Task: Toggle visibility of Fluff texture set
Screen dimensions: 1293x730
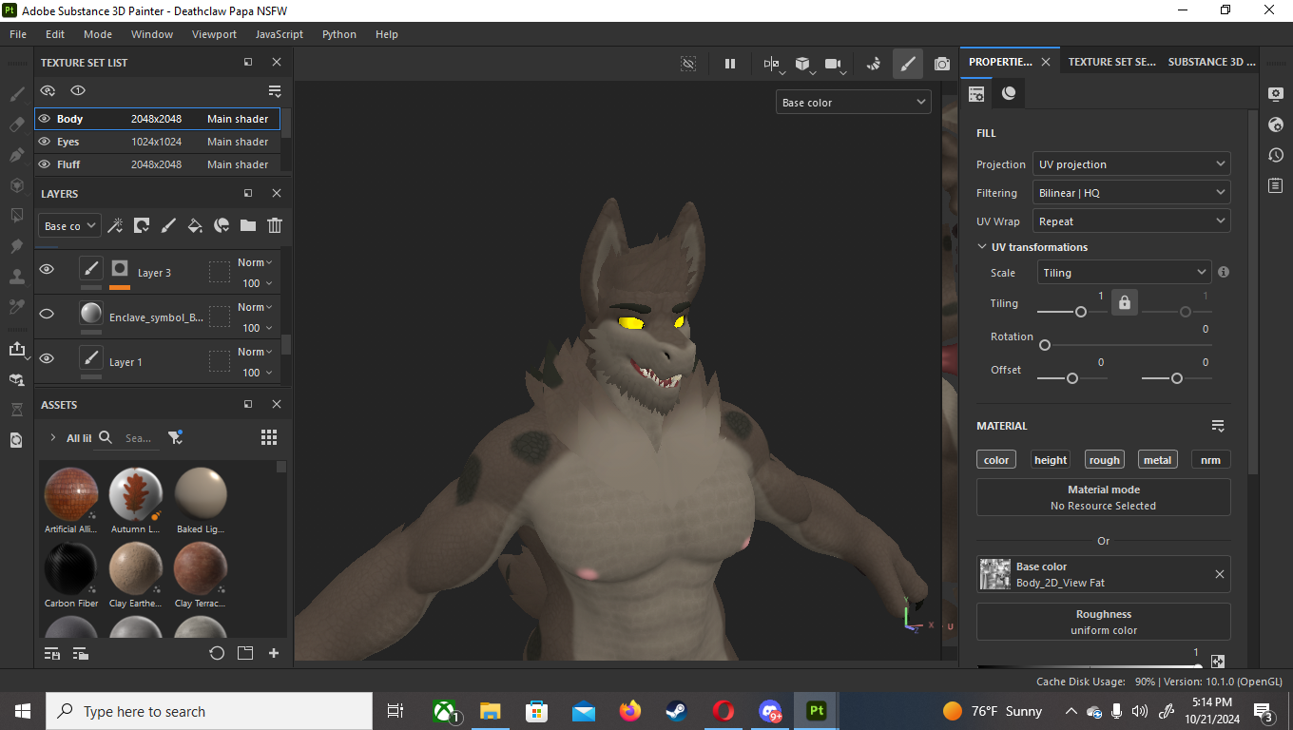Action: tap(44, 164)
